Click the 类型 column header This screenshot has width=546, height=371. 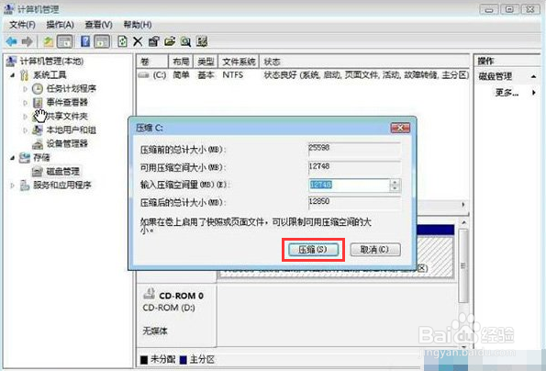click(206, 62)
